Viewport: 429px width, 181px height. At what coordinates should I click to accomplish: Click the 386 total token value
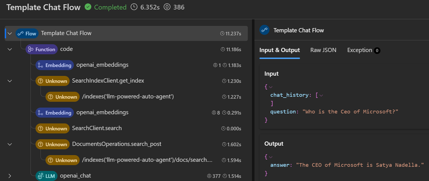179,7
